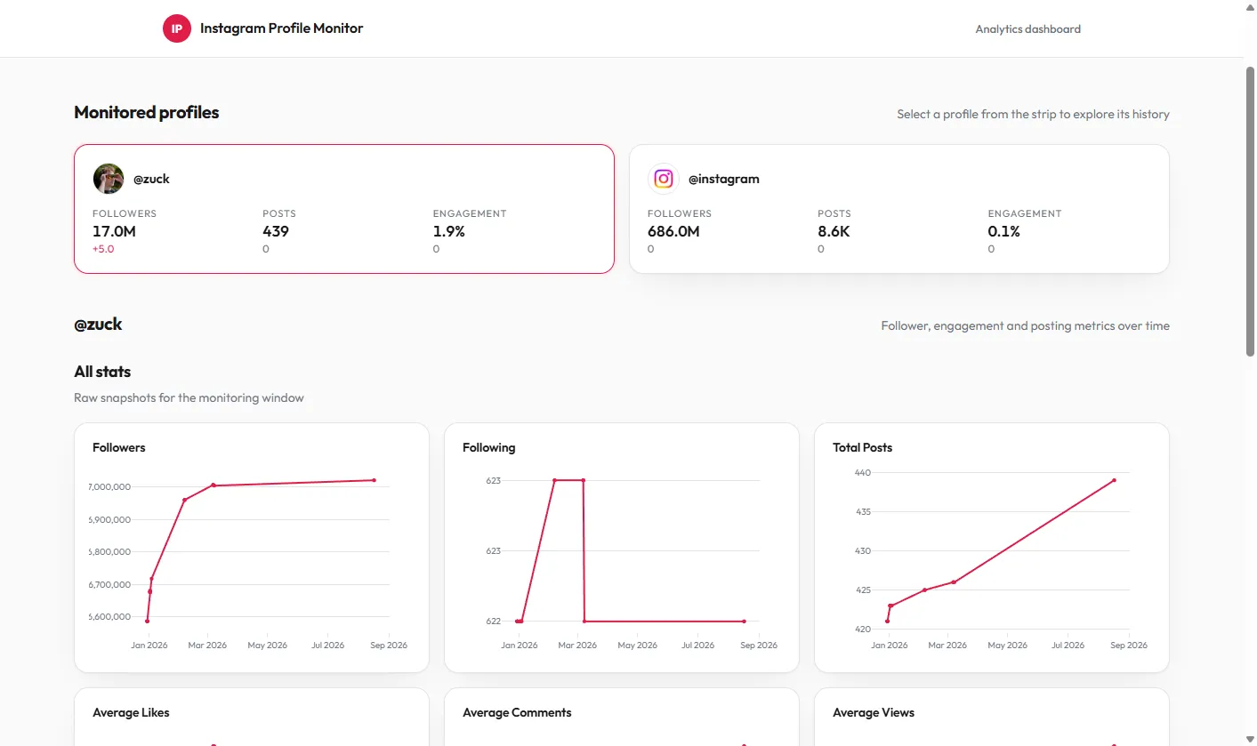The width and height of the screenshot is (1257, 746).
Task: Click the Average Views chart title
Action: 874,712
